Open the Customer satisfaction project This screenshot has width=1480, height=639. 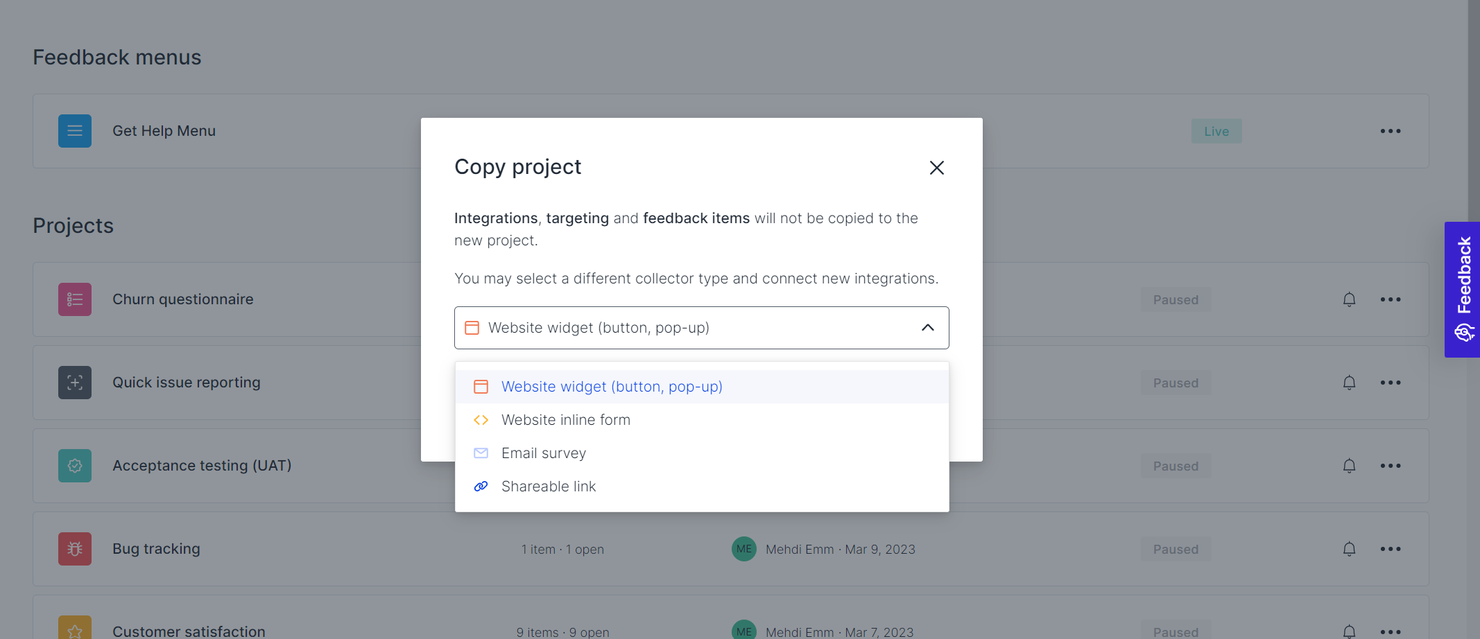pyautogui.click(x=189, y=631)
